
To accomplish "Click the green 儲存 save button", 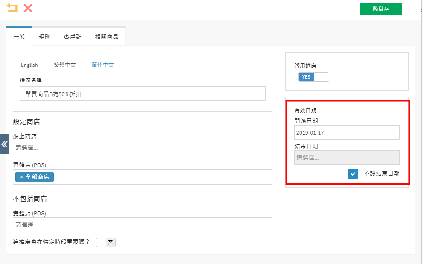I will pos(380,9).
